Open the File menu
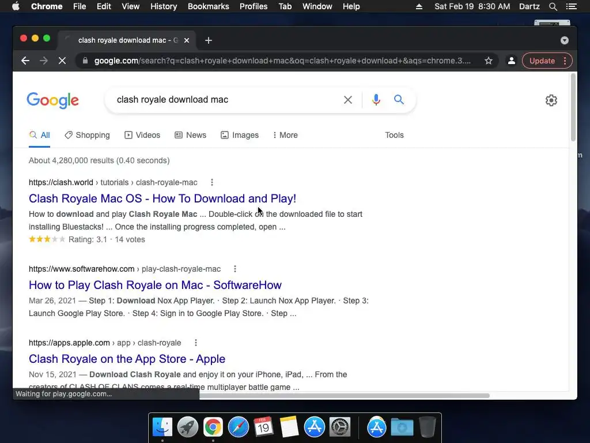This screenshot has height=443, width=590. pyautogui.click(x=80, y=6)
